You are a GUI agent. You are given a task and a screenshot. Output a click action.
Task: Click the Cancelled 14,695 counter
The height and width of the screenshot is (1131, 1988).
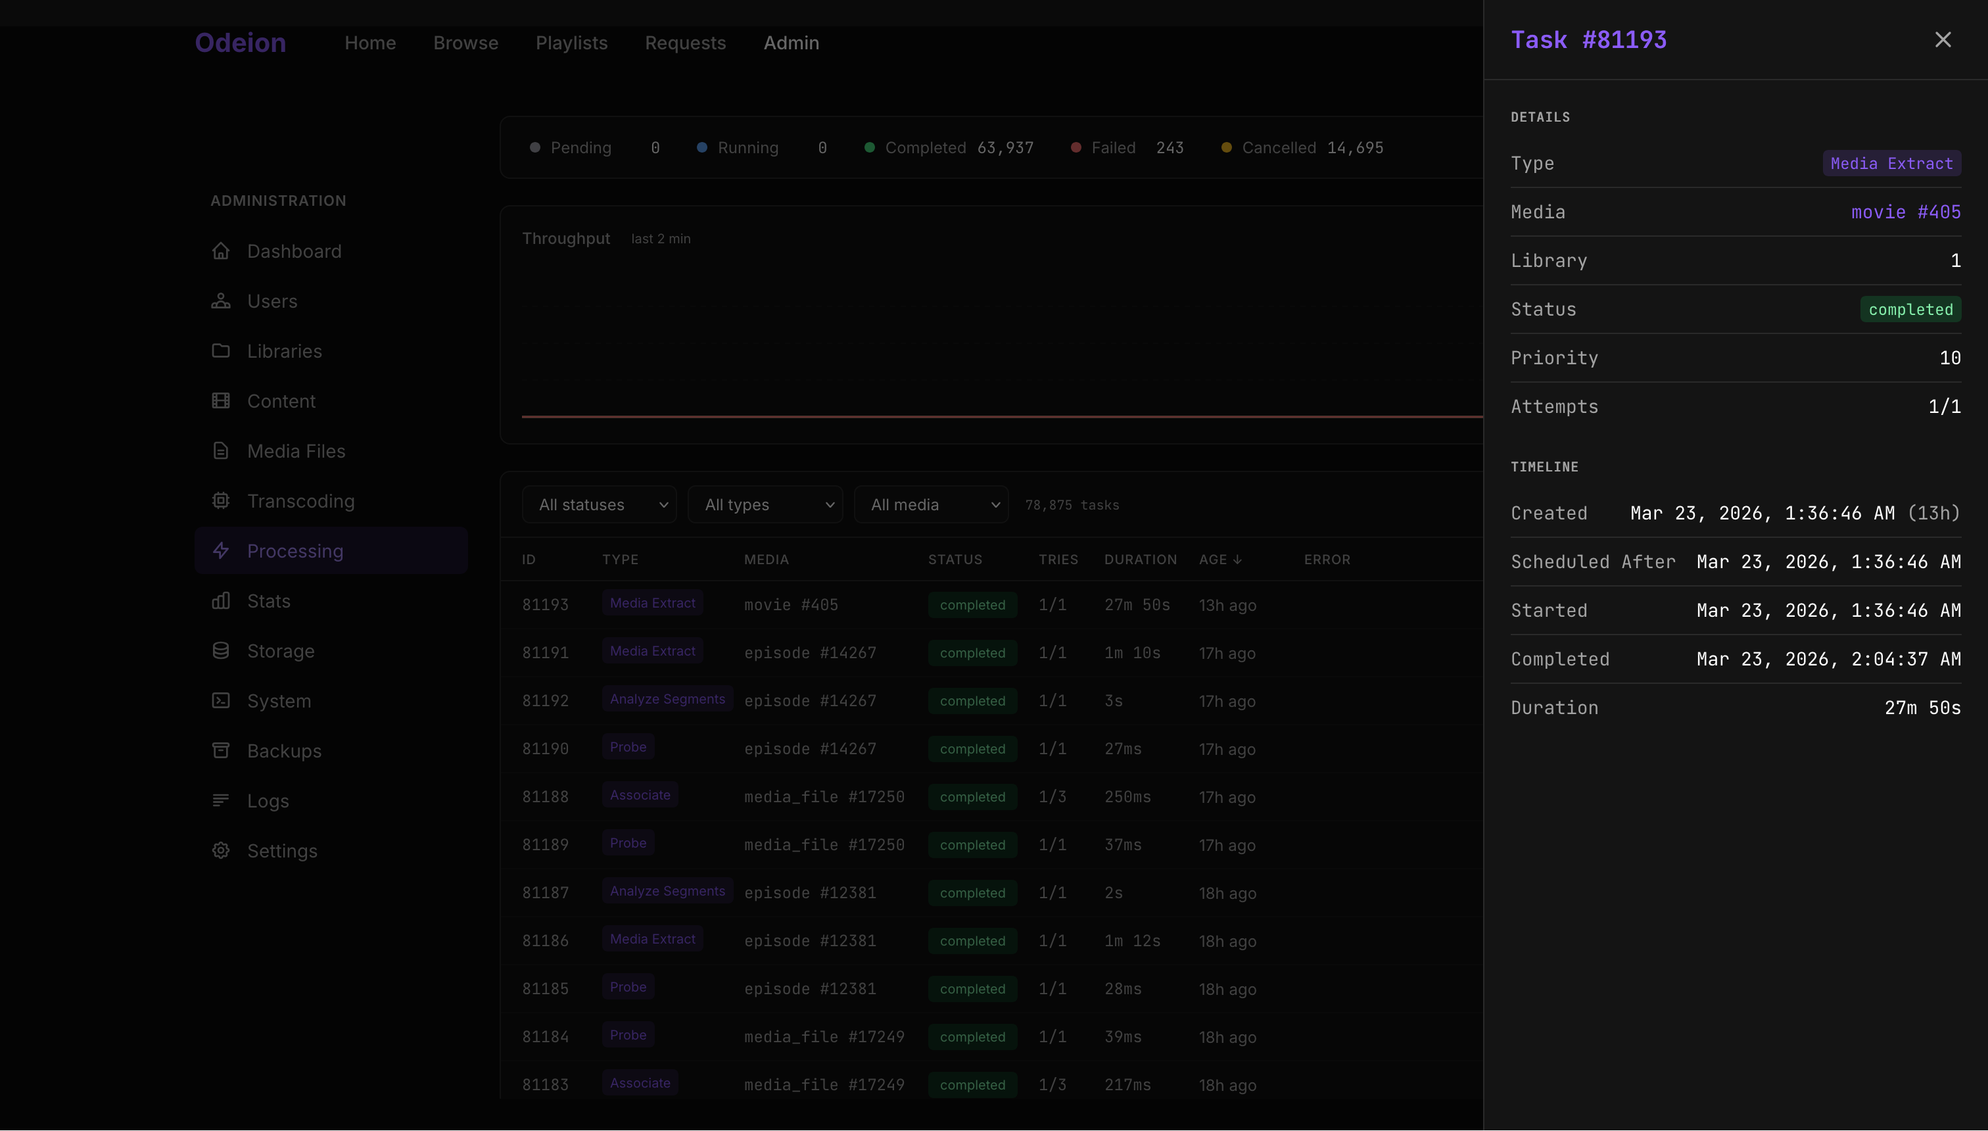[x=1302, y=147]
